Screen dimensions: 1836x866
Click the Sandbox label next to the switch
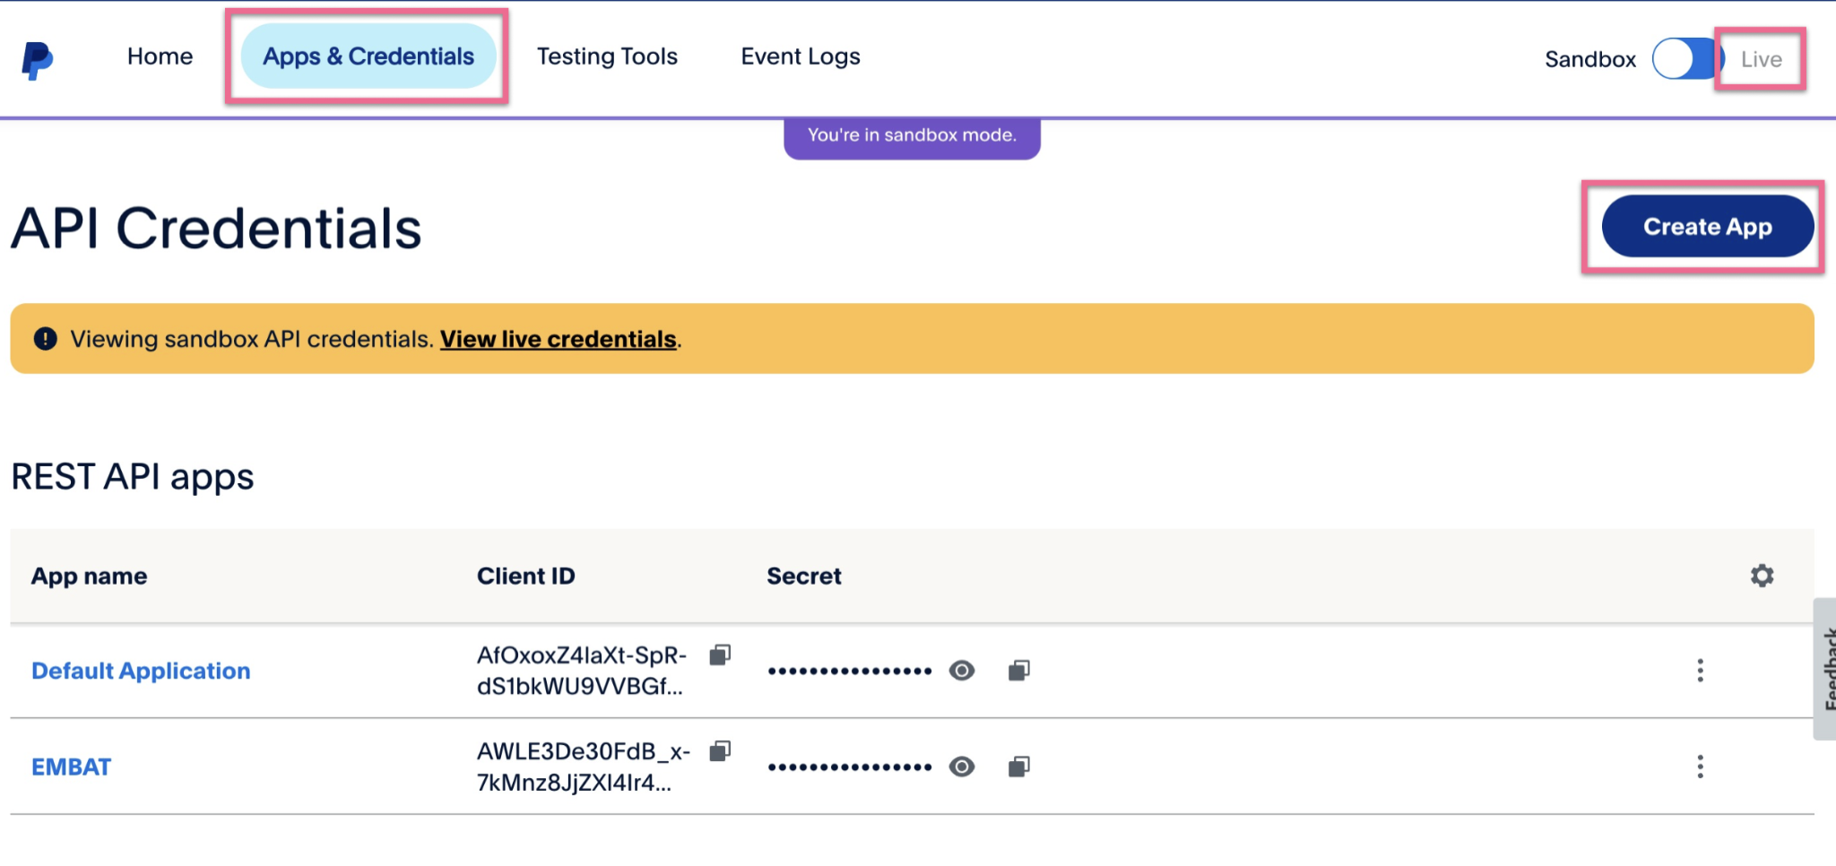(x=1590, y=59)
